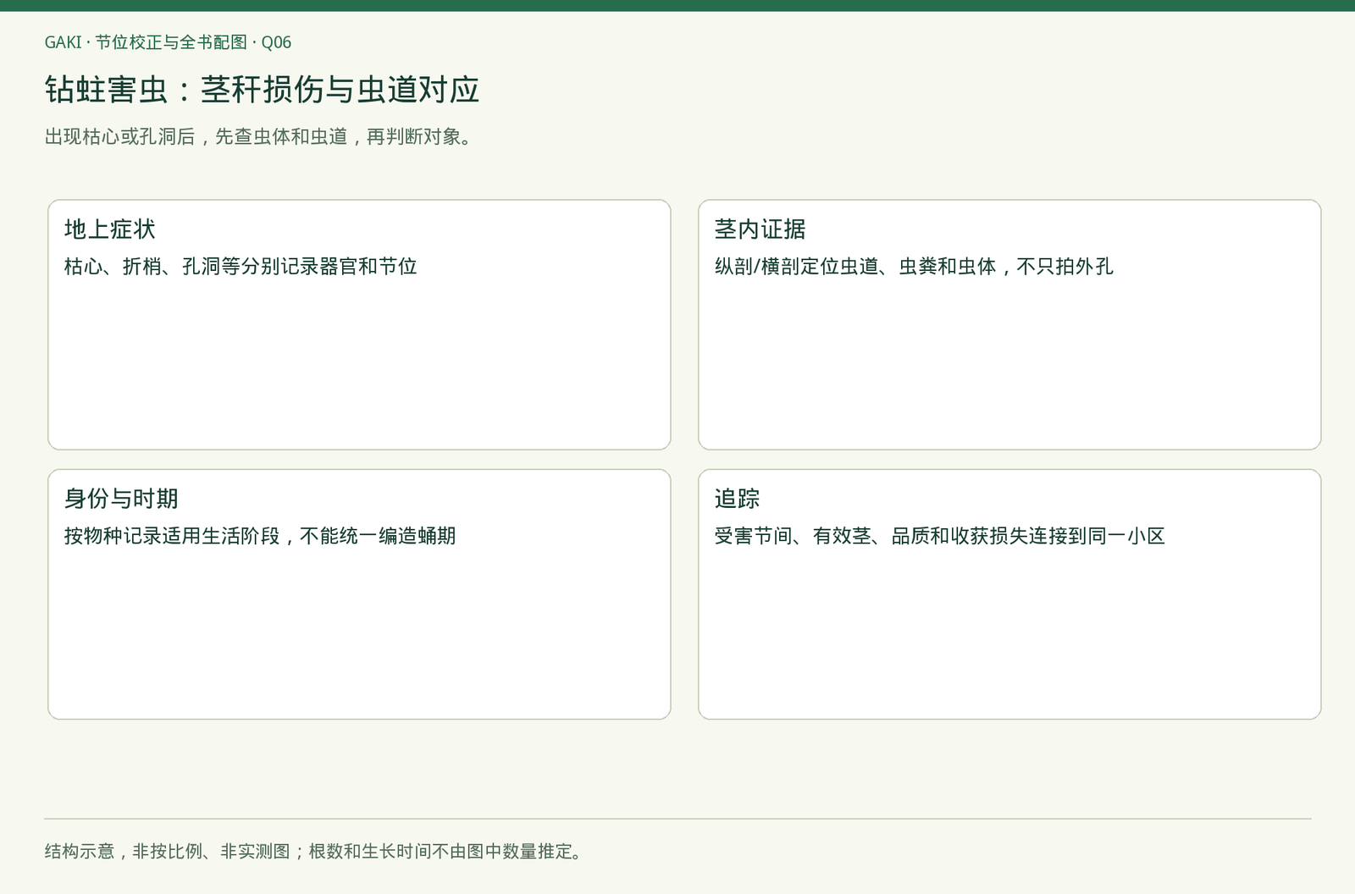Viewport: 1355px width, 894px height.
Task: Select the main title '钻蛀害虫：茎秆损伤与虫道对应'
Action: click(262, 90)
